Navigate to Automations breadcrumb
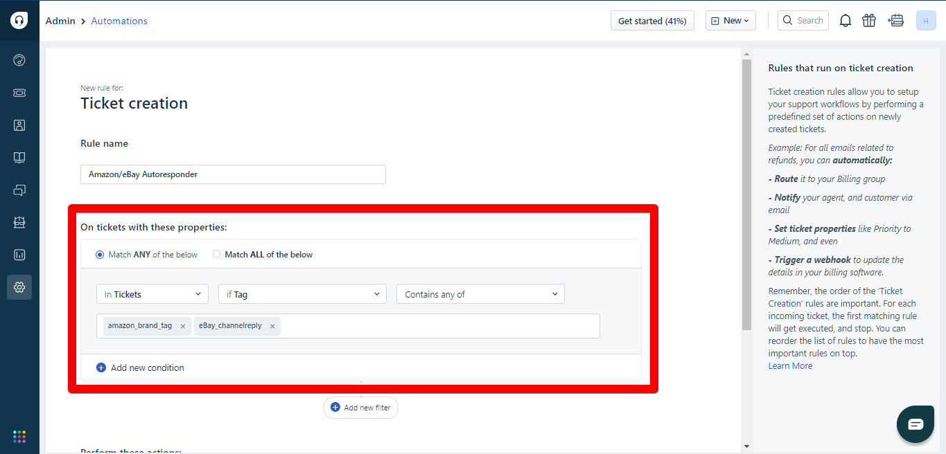946x454 pixels. click(119, 21)
